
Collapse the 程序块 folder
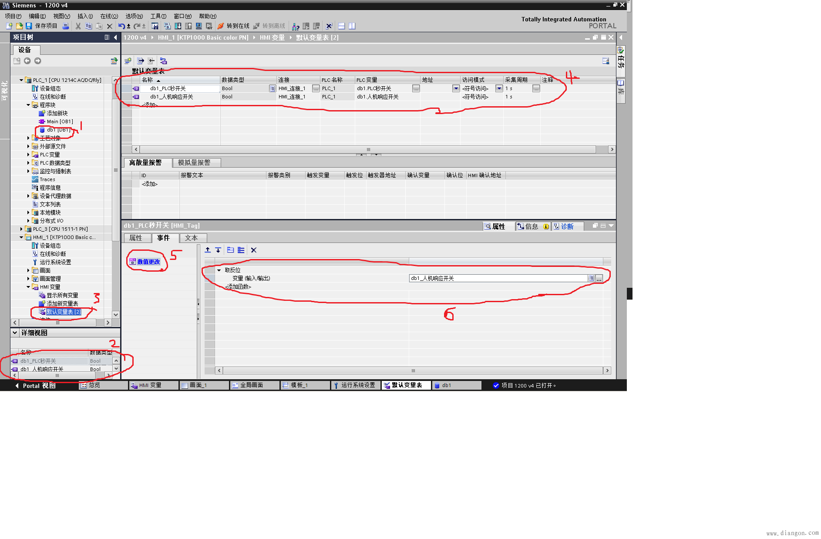(28, 105)
